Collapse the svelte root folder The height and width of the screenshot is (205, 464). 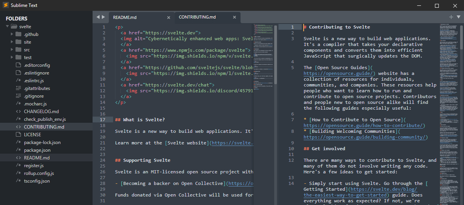[x=7, y=26]
